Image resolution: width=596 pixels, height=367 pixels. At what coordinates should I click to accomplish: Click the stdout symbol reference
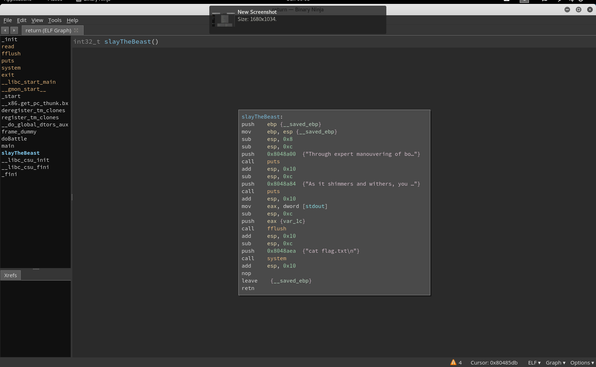pyautogui.click(x=315, y=206)
